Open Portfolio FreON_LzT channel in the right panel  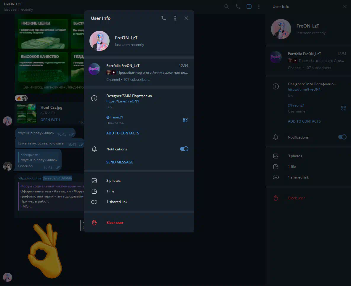coord(308,60)
